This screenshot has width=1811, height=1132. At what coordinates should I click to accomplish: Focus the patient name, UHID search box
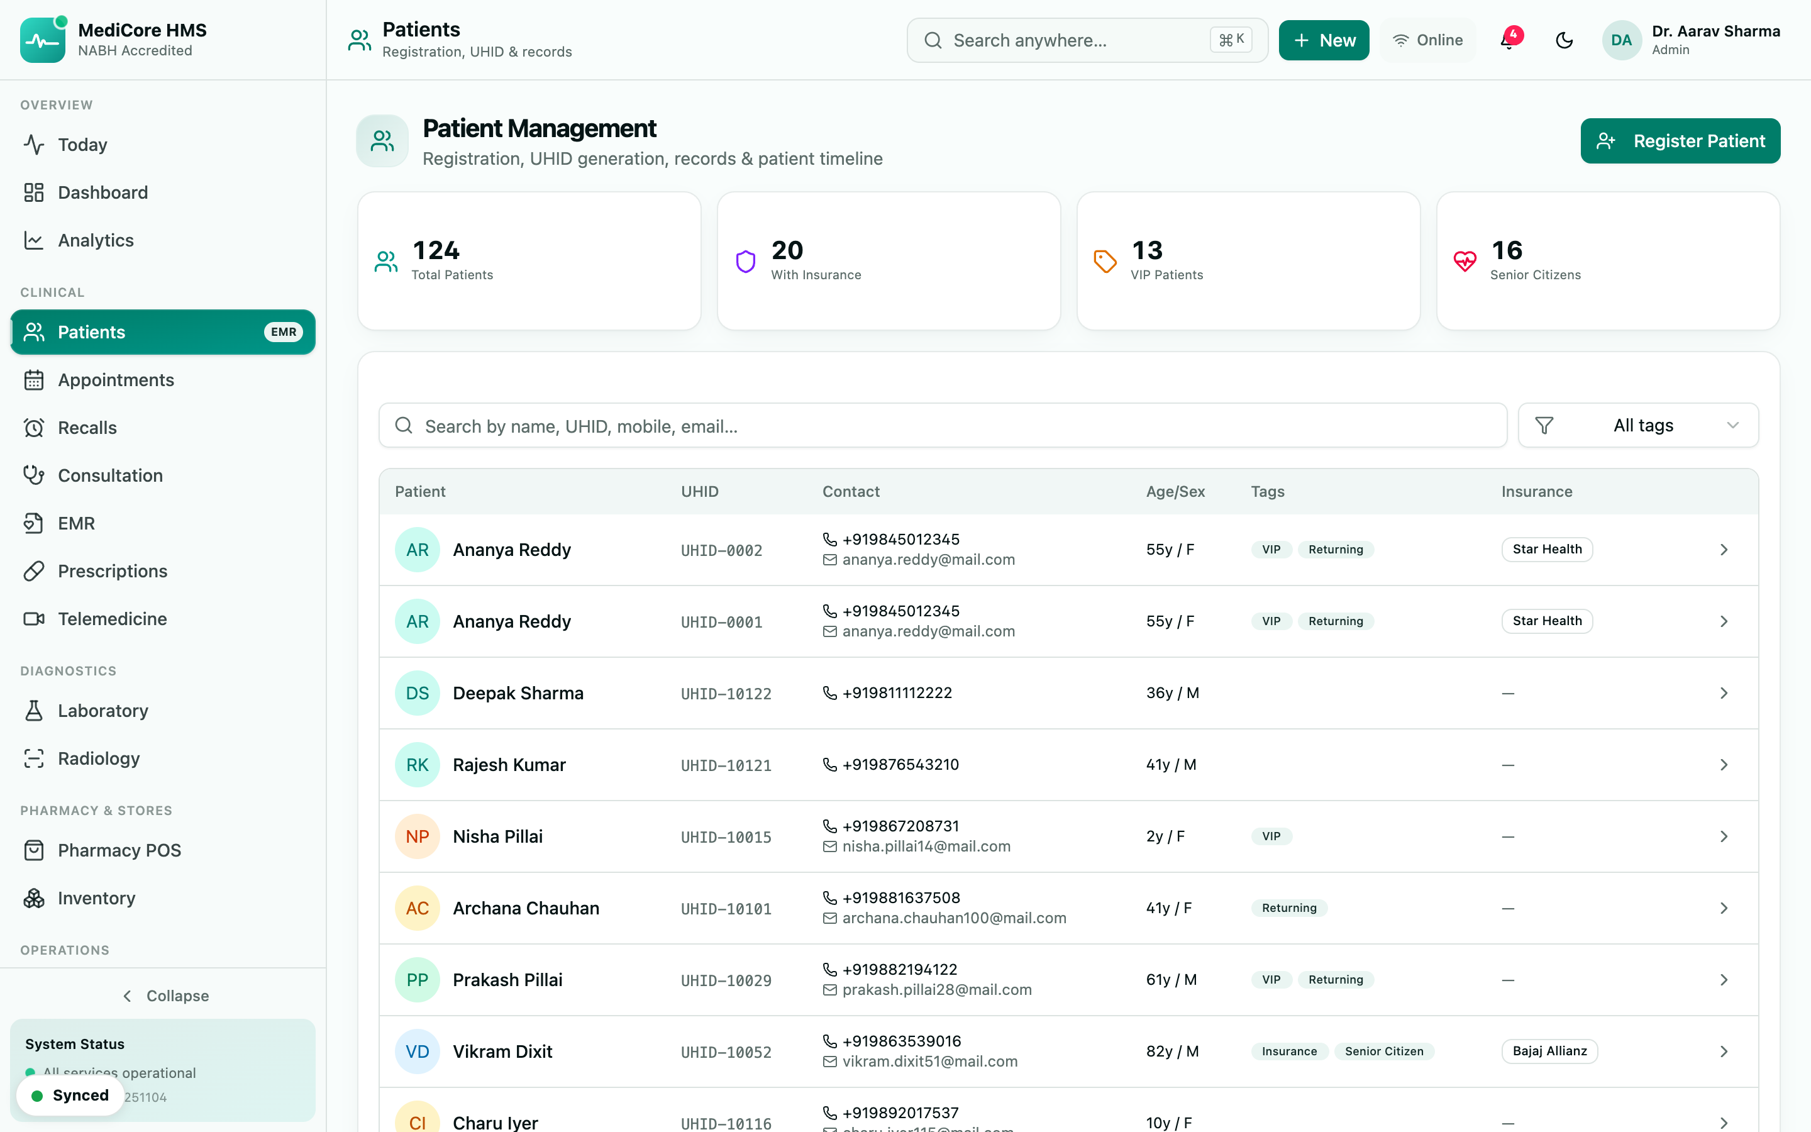tap(943, 426)
